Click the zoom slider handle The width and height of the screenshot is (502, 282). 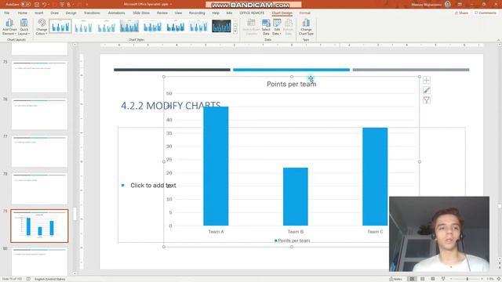pyautogui.click(x=467, y=279)
